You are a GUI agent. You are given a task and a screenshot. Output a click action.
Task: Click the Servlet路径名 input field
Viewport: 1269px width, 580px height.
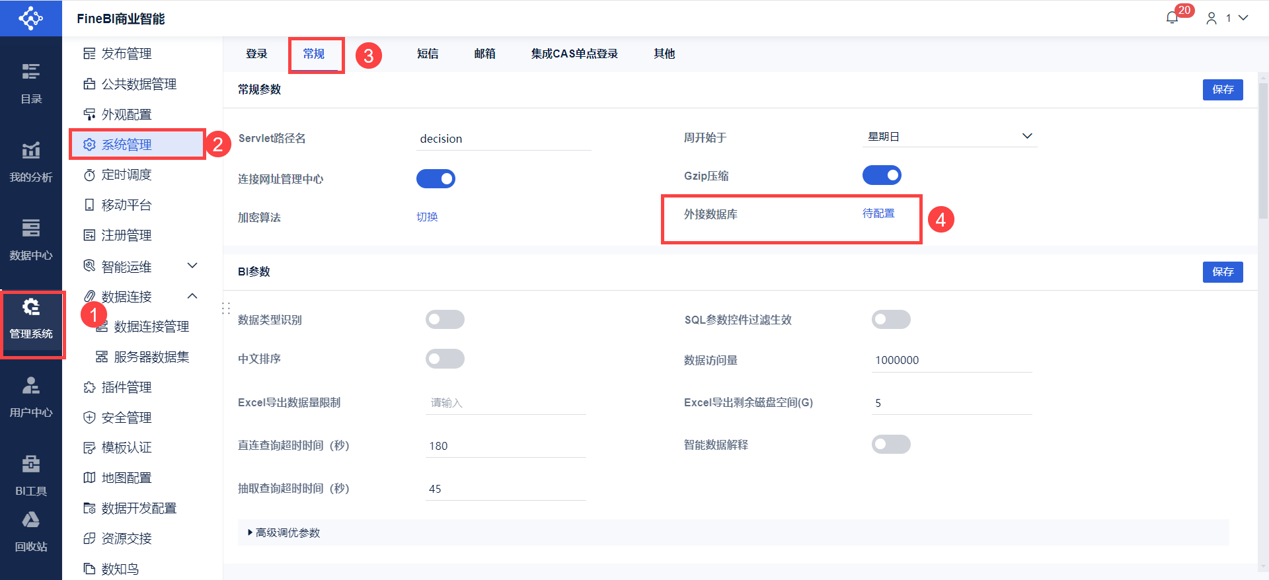point(504,139)
